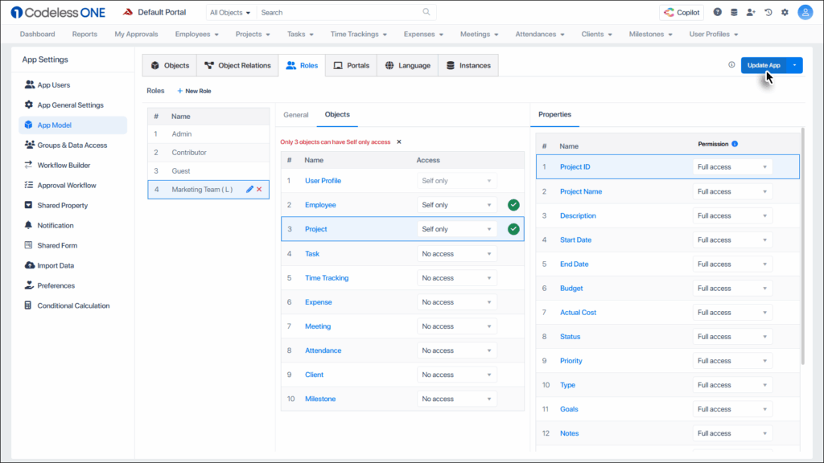Dismiss the Self only access warning
The image size is (824, 463).
point(399,141)
